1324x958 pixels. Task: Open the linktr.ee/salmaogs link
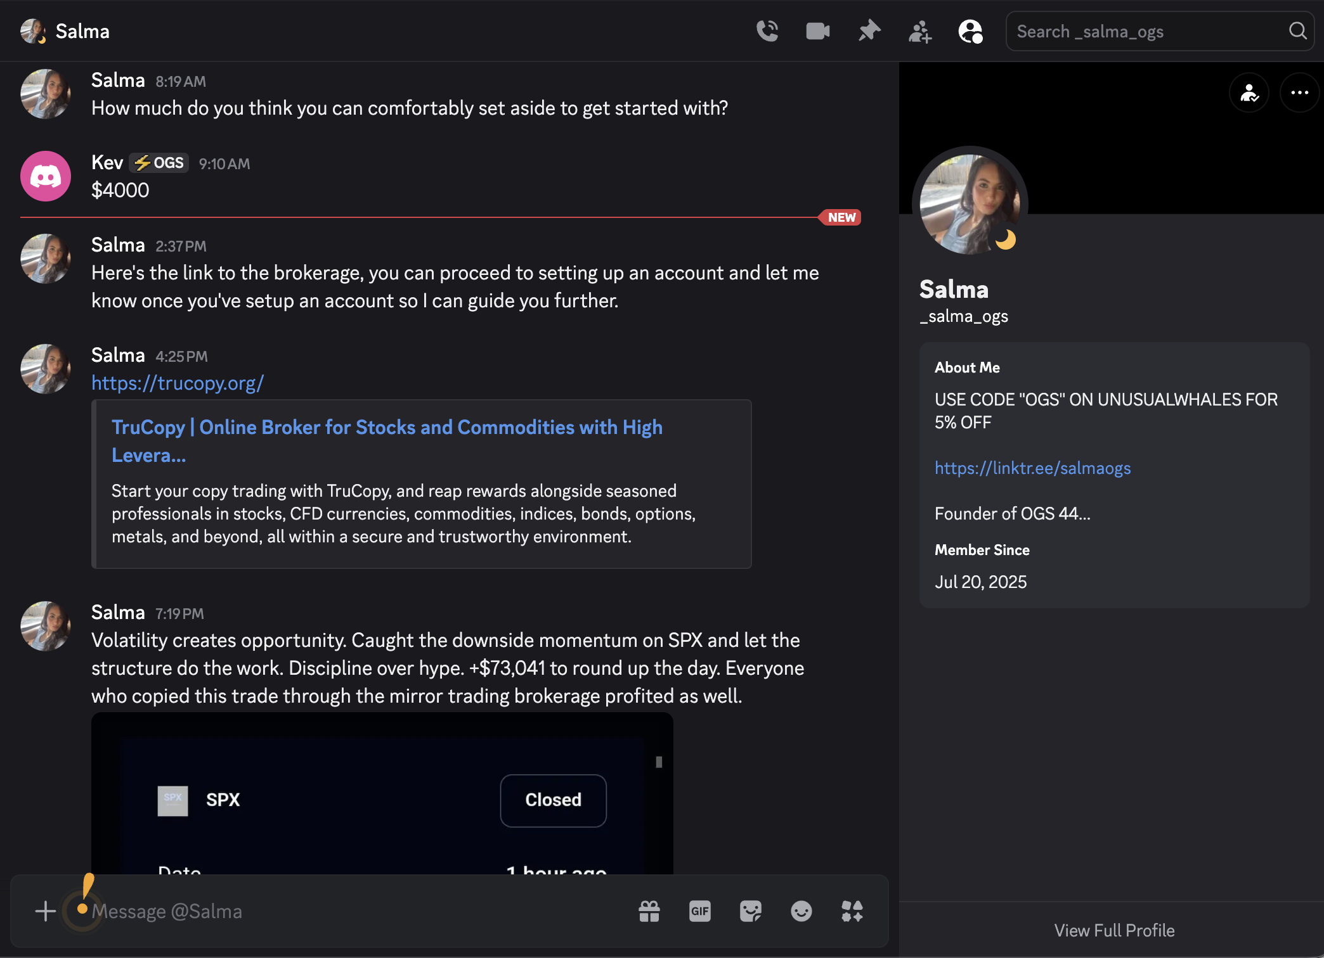pyautogui.click(x=1032, y=468)
